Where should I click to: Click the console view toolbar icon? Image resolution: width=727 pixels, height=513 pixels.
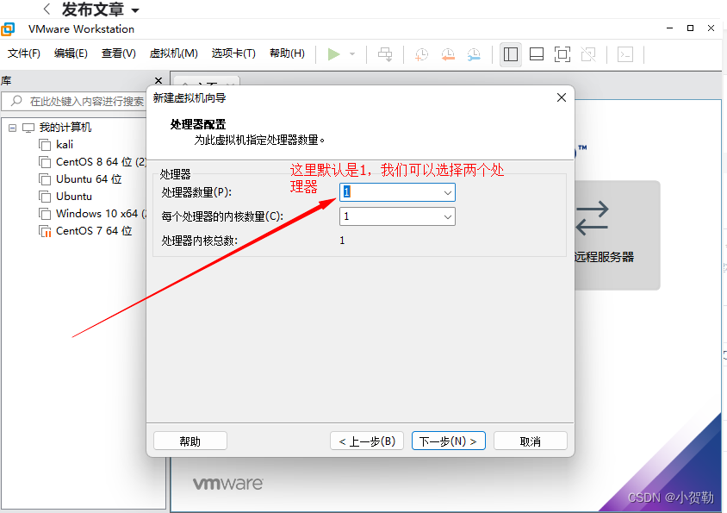(625, 54)
